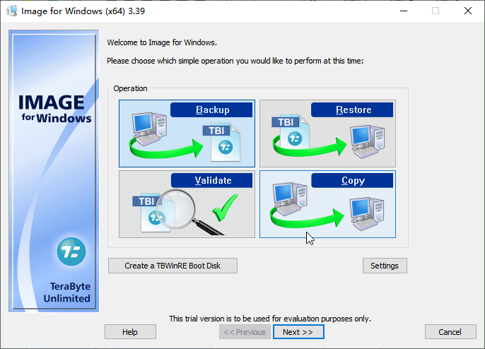Select the Backup operation tile
Screen dimensions: 485x349
[187, 134]
